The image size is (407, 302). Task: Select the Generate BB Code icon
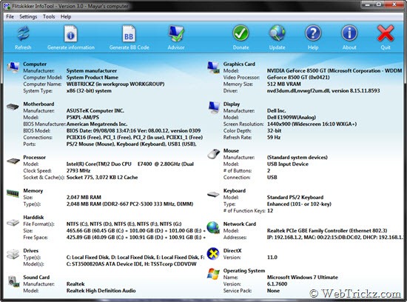[x=129, y=33]
